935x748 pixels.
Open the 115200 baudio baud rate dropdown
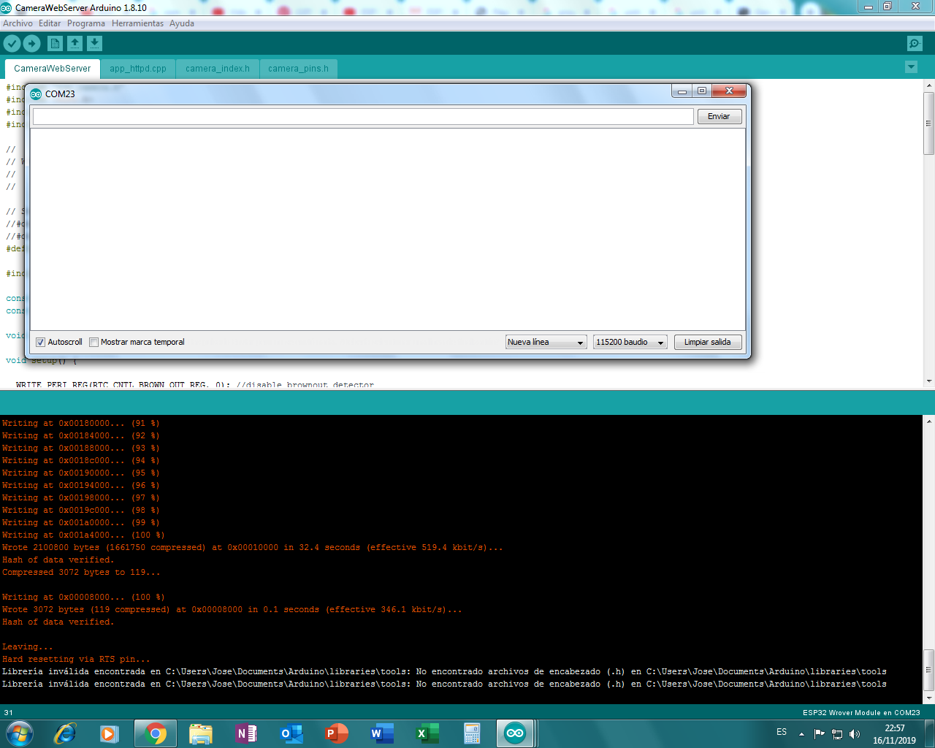point(630,342)
